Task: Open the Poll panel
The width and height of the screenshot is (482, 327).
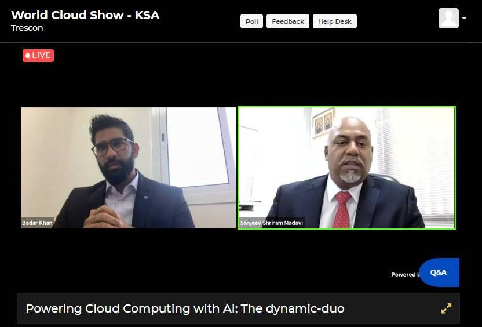Action: (x=251, y=21)
